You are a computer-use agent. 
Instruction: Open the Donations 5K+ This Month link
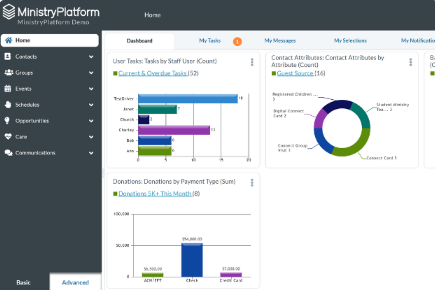tap(155, 194)
